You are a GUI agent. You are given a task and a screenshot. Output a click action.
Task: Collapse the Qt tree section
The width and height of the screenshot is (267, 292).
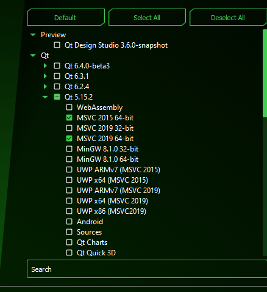pyautogui.click(x=33, y=56)
